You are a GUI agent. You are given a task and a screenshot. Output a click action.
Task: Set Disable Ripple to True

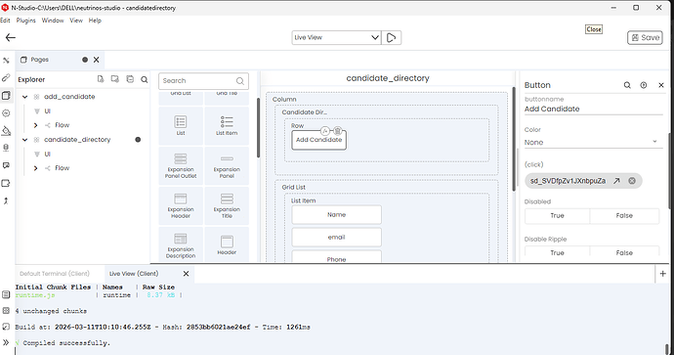pyautogui.click(x=557, y=252)
